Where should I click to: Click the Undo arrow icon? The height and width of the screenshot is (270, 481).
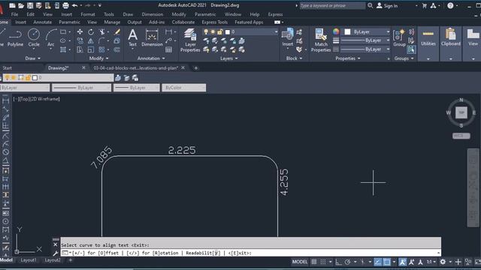point(74,5)
